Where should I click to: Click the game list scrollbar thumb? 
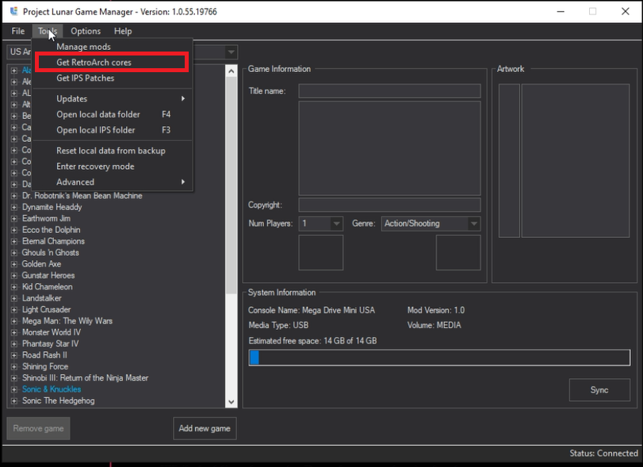(232, 186)
